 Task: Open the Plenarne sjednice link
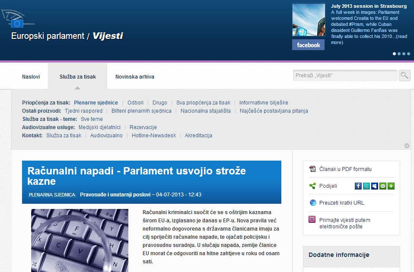pos(96,103)
